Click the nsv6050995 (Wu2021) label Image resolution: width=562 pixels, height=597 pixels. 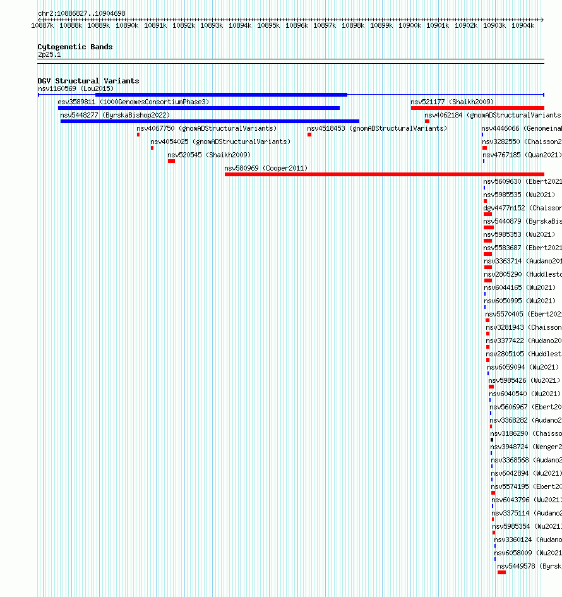[x=520, y=301]
